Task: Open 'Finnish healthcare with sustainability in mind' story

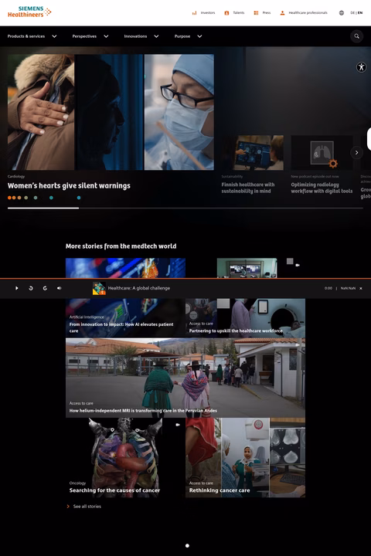Action: pos(248,188)
